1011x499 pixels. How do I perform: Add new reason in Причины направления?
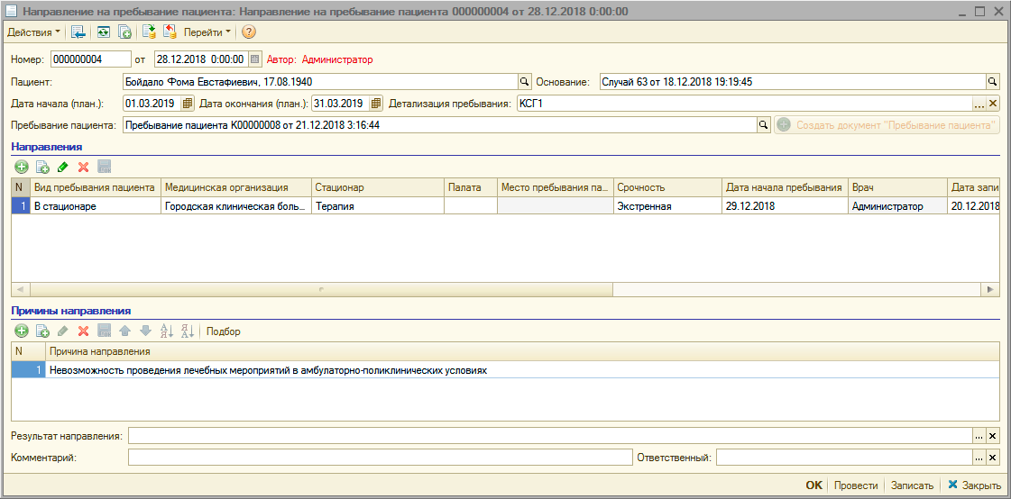click(21, 331)
